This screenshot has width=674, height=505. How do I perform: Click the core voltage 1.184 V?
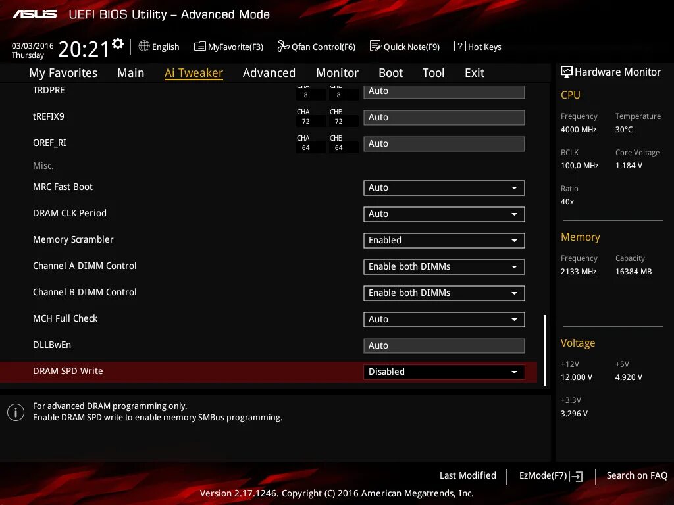(x=629, y=165)
